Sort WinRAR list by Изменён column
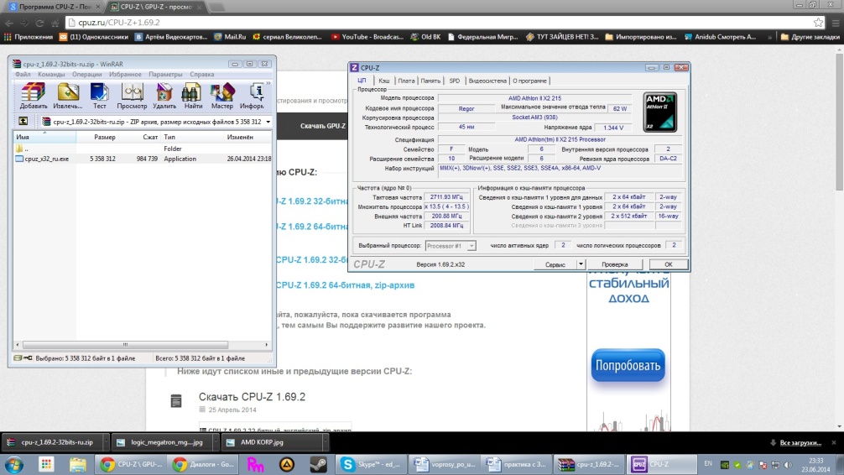This screenshot has height=475, width=844. pyautogui.click(x=247, y=137)
